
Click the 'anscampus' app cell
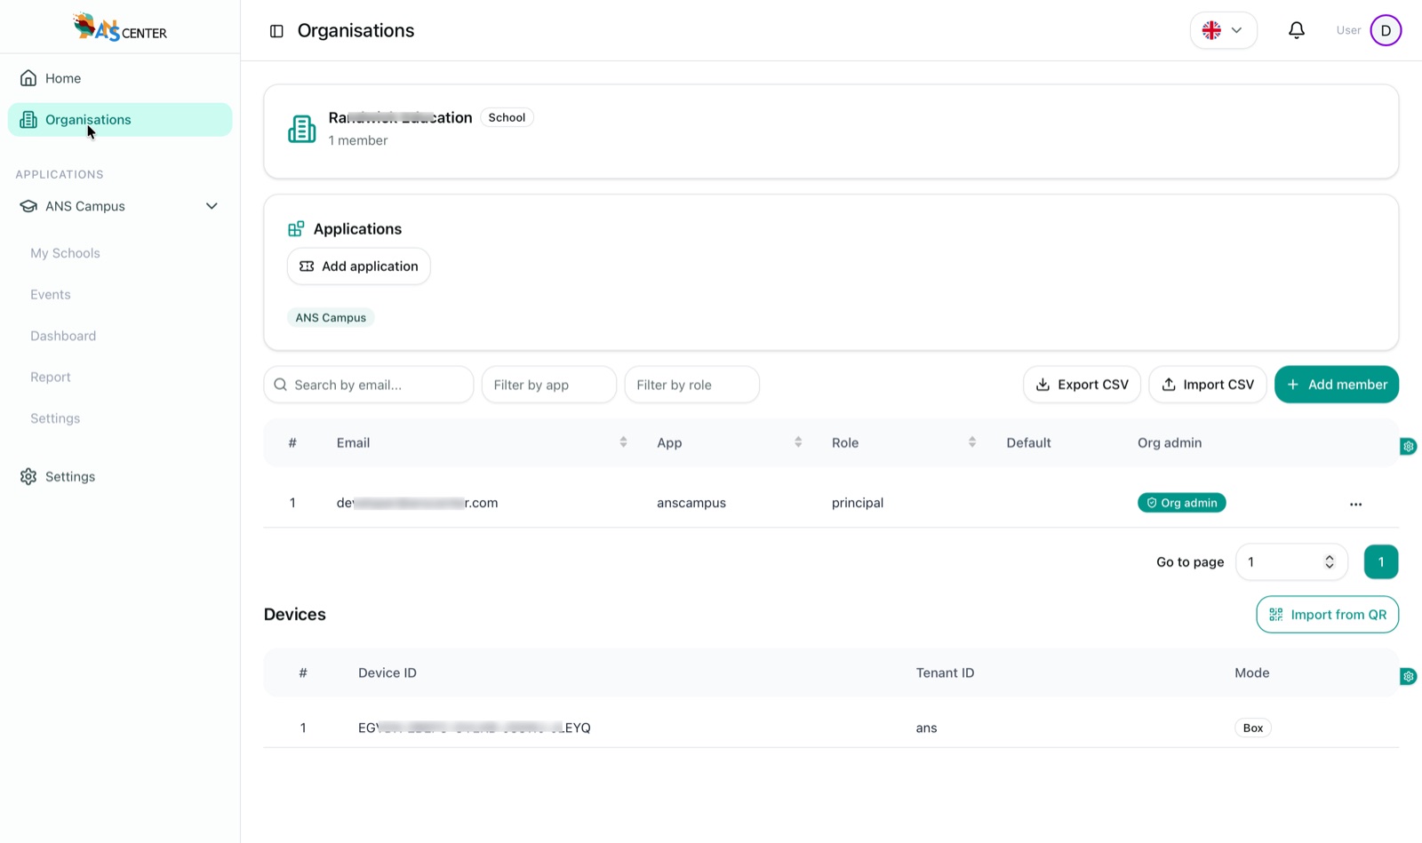click(691, 503)
